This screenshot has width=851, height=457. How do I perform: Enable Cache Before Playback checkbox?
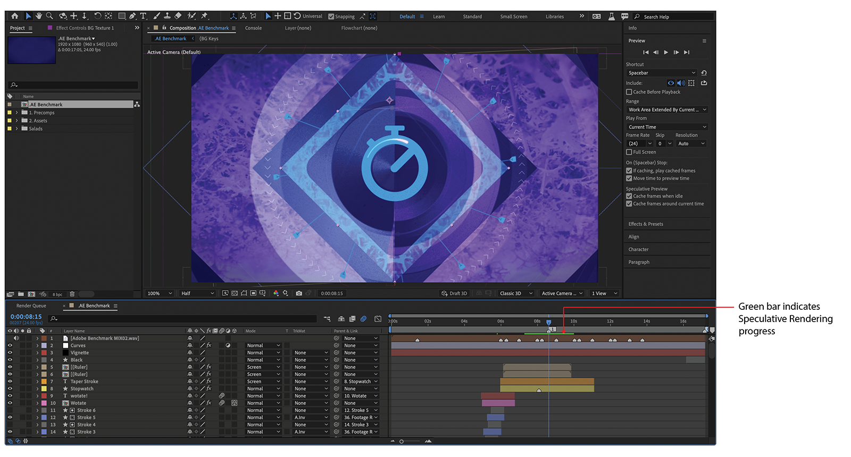629,92
